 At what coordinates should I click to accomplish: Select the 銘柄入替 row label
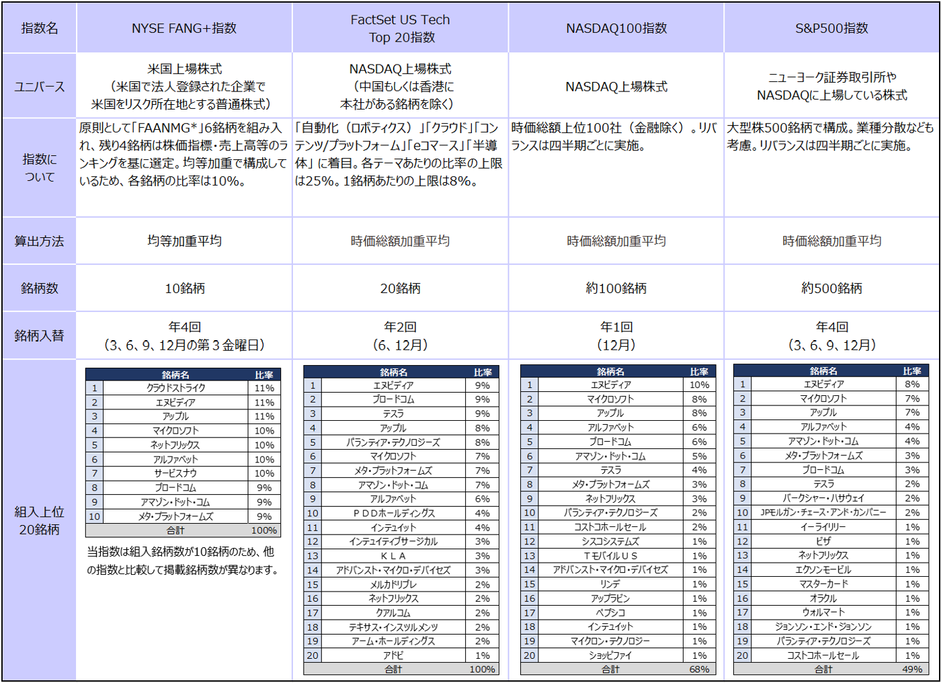40,335
